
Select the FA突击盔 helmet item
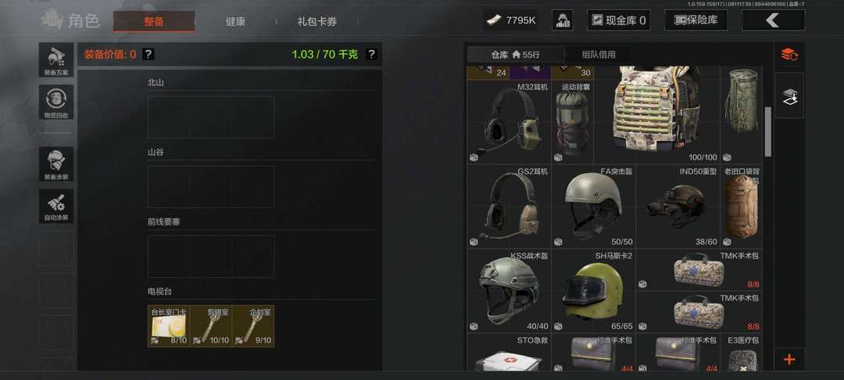pyautogui.click(x=593, y=206)
